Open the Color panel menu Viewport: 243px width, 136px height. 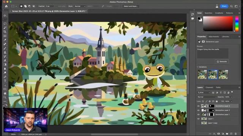click(239, 13)
